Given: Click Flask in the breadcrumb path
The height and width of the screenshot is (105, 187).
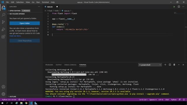Looking at the screenshot, I should (x=50, y=11).
